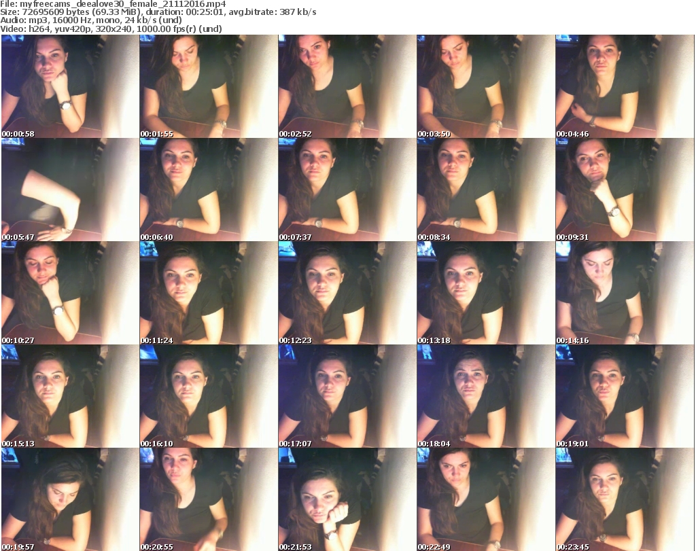Screen dimensions: 696x551
Task: Click the frame timestamped 00:23:45
Action: tap(625, 499)
